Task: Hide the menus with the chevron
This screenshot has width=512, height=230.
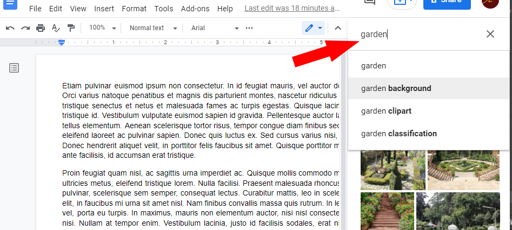Action: (338, 29)
